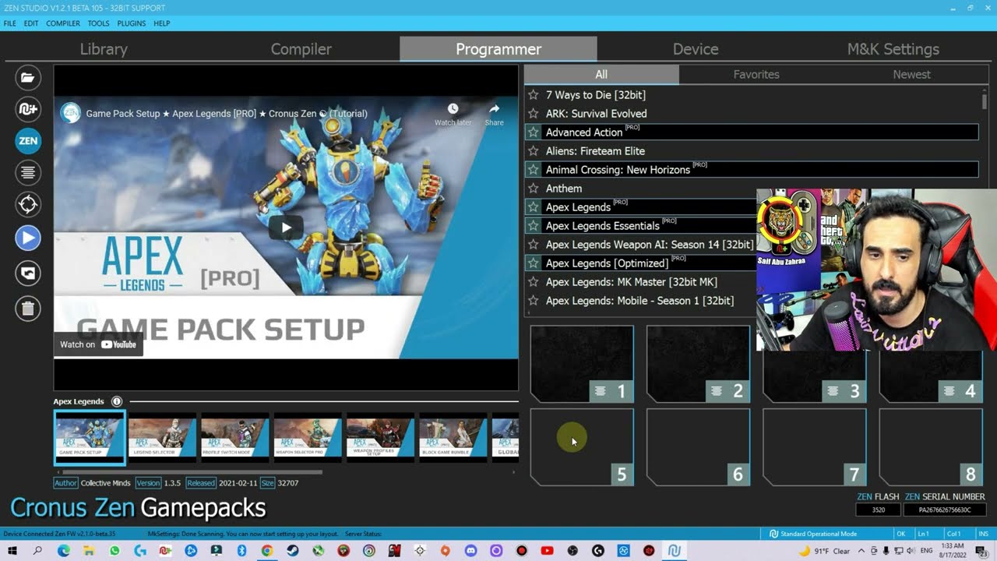Select memory slot 2
Viewport: 997px width, 561px height.
pyautogui.click(x=698, y=364)
